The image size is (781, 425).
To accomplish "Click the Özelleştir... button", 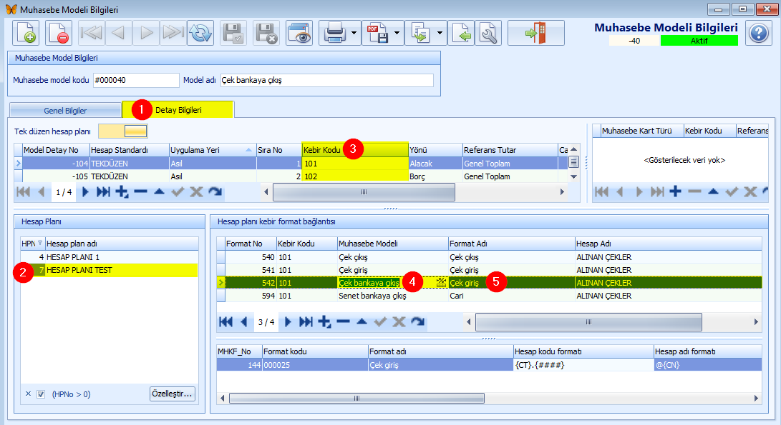I will (x=173, y=394).
